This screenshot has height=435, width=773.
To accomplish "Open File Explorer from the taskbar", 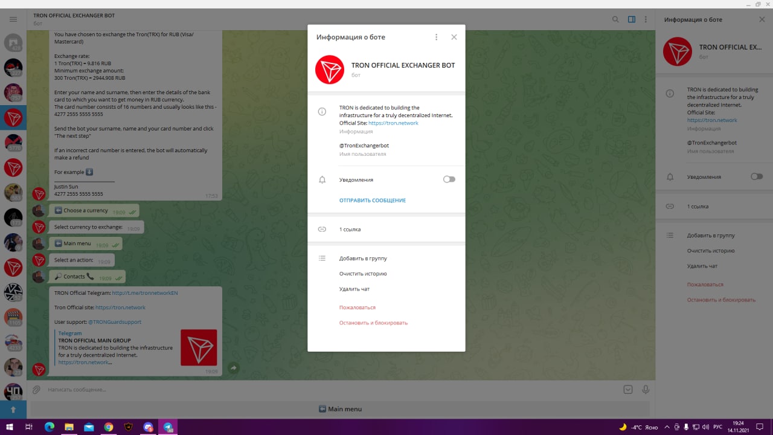I will point(69,427).
